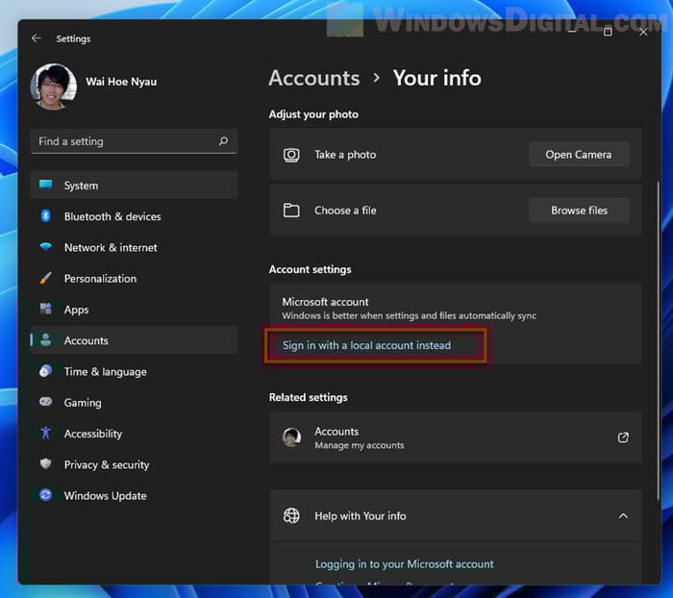
Task: Go back using the Settings arrow
Action: [37, 38]
